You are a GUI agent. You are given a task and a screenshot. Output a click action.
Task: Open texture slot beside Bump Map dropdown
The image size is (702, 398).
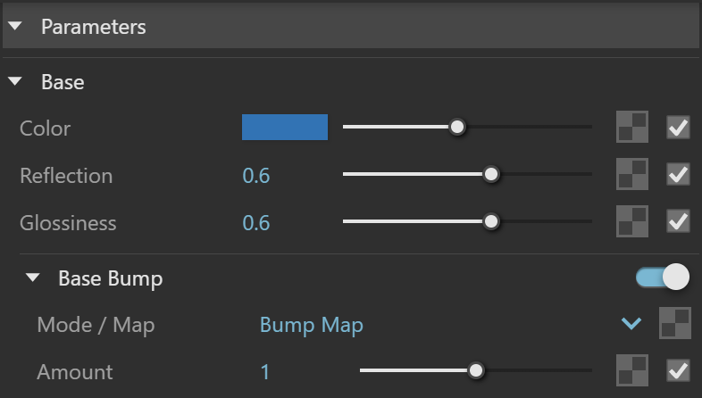pos(675,323)
